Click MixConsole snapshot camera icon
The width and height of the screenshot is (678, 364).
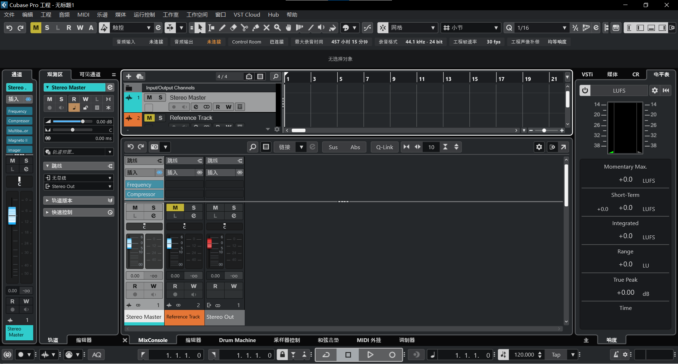(154, 147)
